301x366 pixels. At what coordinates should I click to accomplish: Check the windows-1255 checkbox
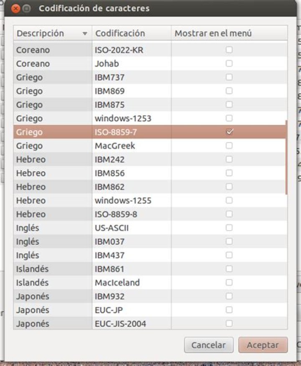[x=229, y=200]
